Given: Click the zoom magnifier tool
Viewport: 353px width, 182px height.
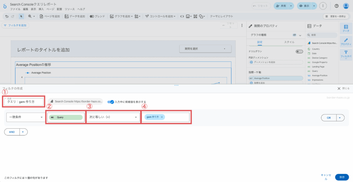Looking at the screenshot, I should pyautogui.click(x=30, y=16).
